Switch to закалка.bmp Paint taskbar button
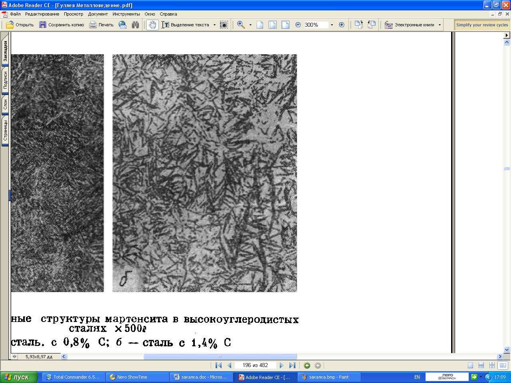 click(x=329, y=377)
